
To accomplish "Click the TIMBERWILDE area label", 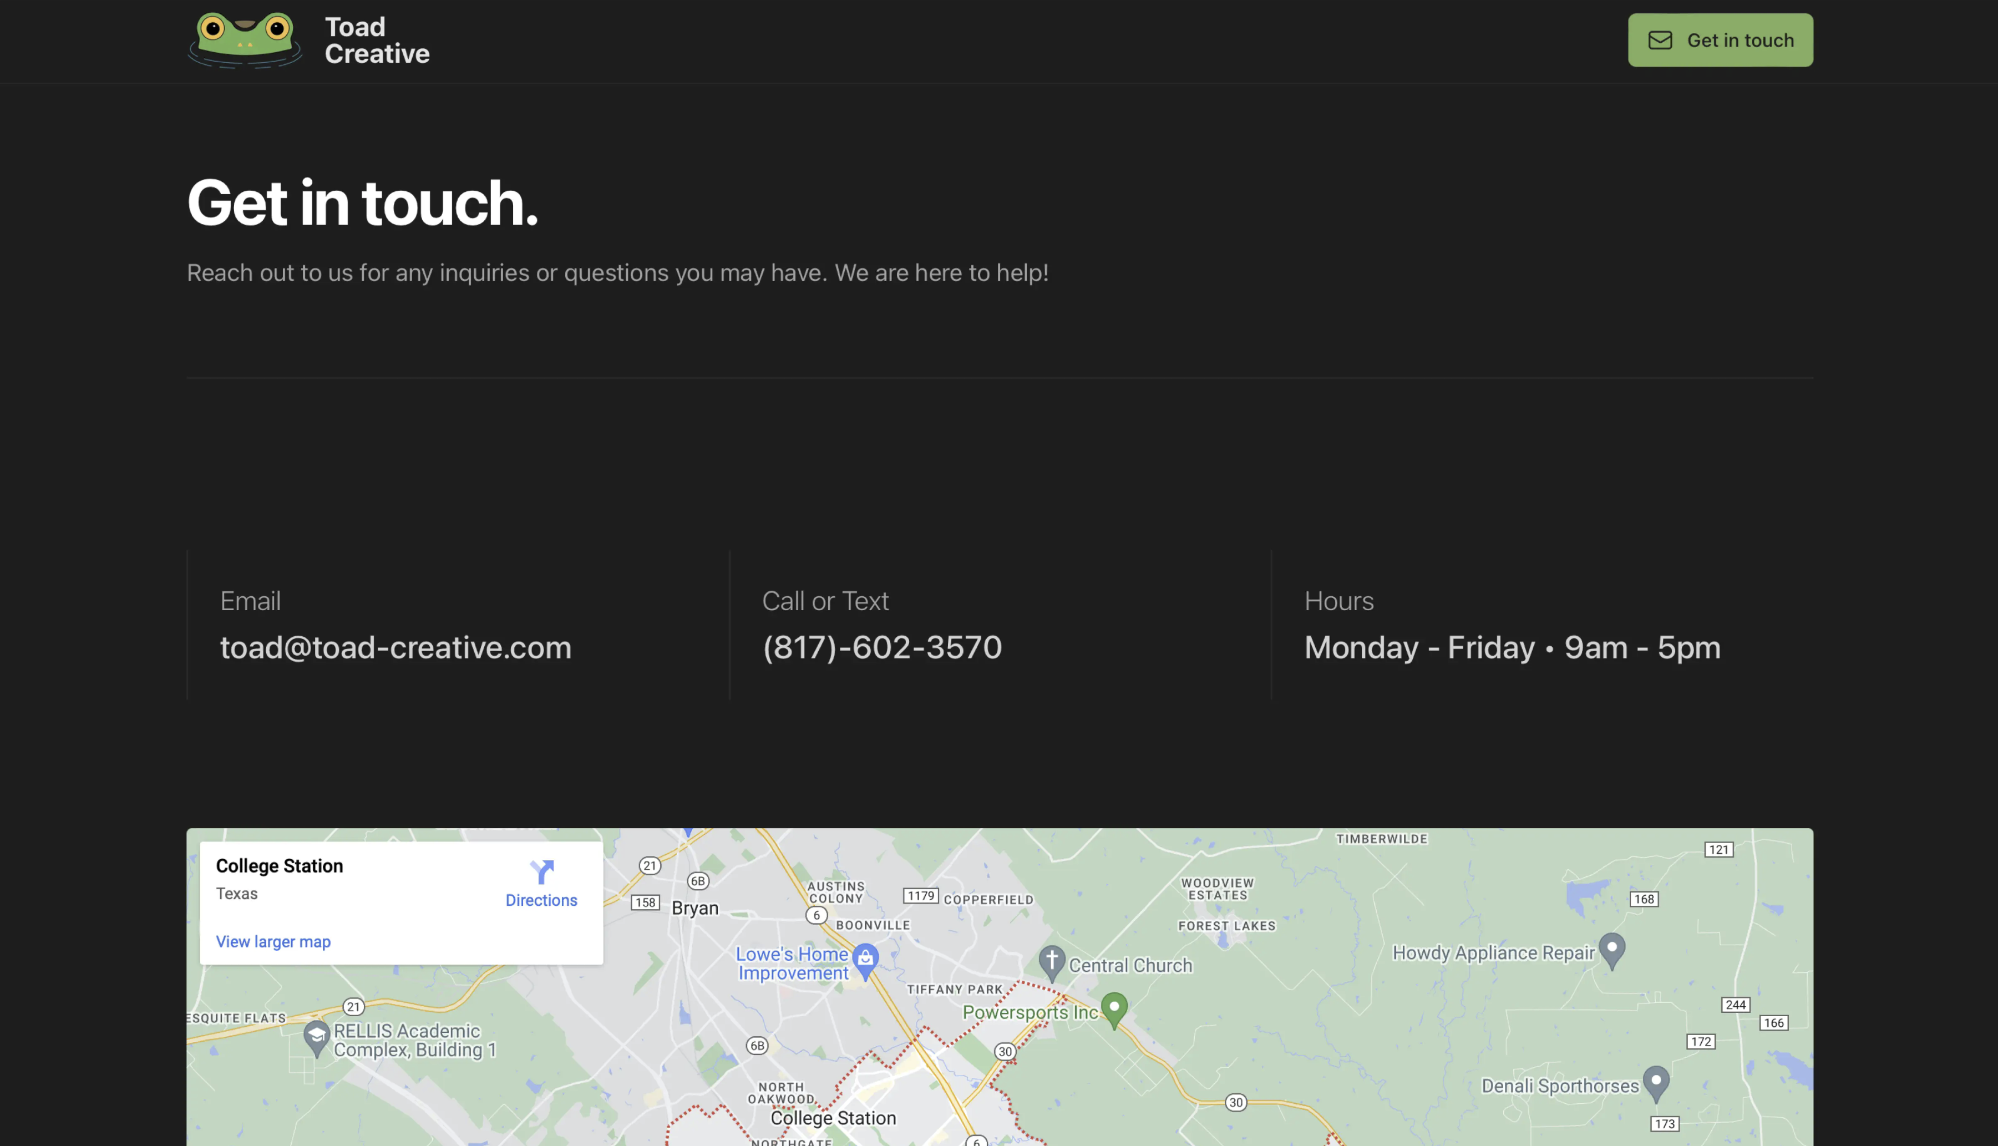I will pyautogui.click(x=1382, y=839).
